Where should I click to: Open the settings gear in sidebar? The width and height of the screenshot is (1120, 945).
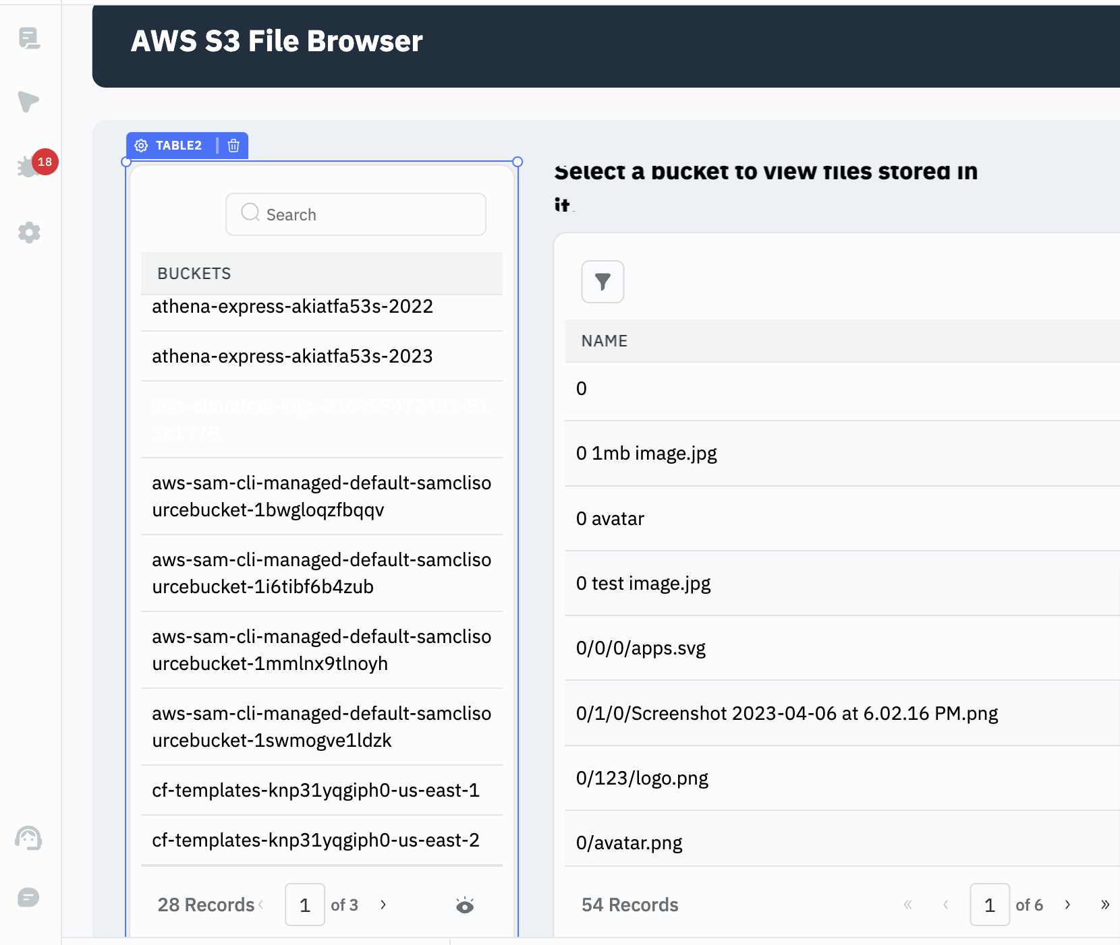click(x=29, y=233)
